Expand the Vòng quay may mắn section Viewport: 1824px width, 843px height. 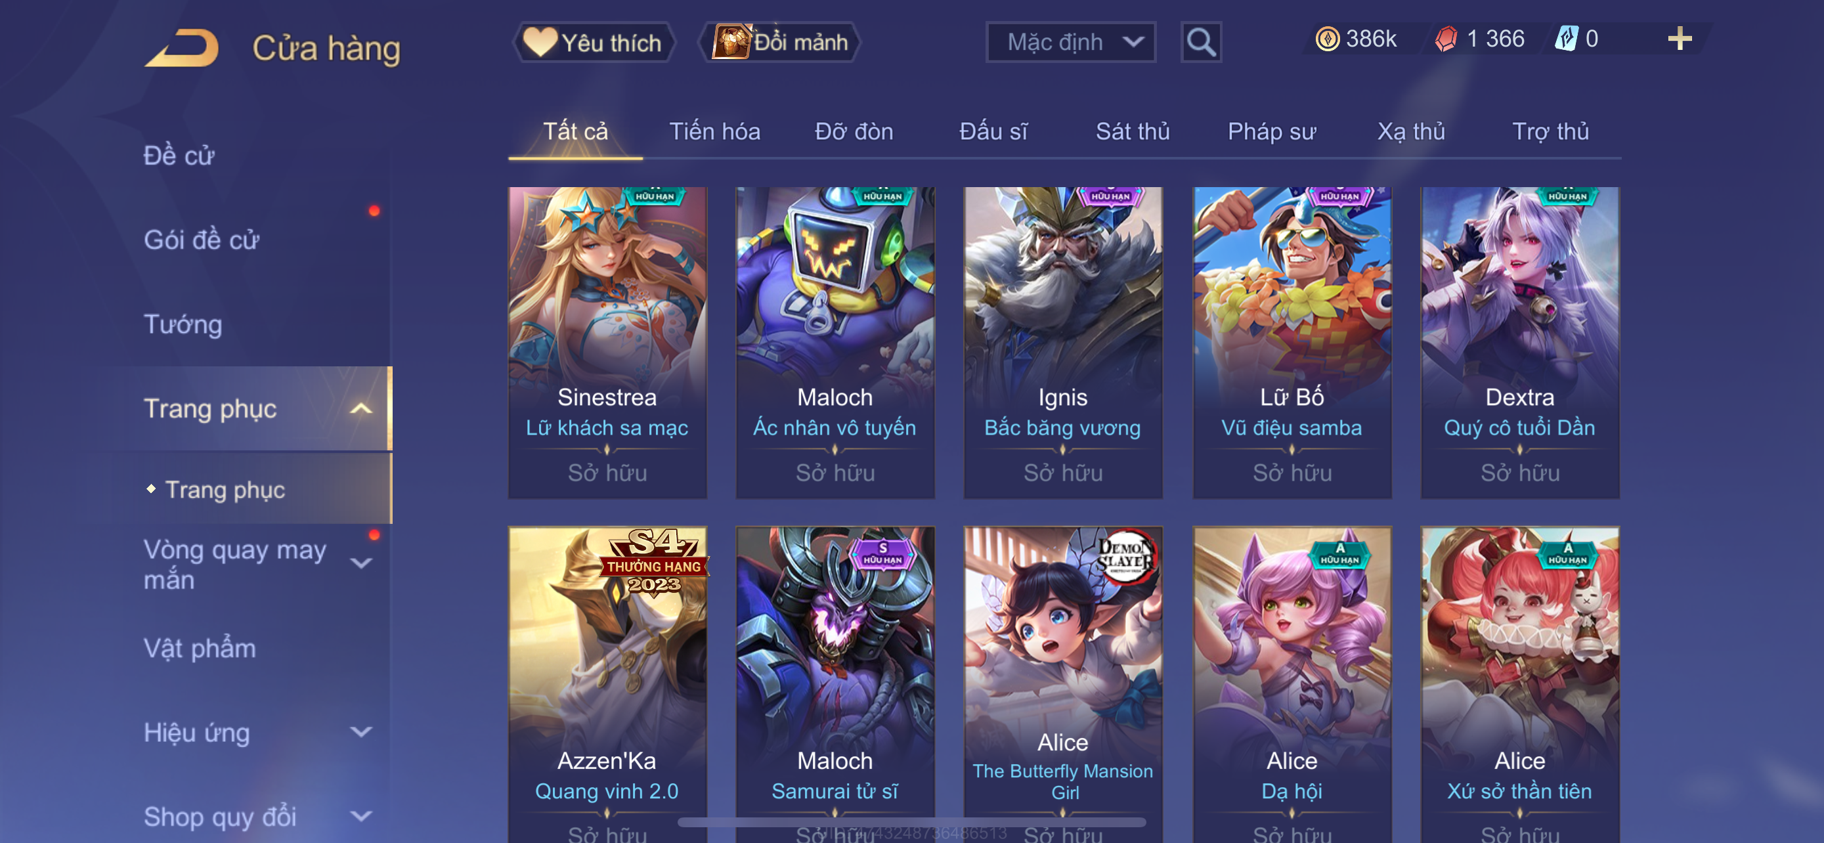click(x=361, y=563)
